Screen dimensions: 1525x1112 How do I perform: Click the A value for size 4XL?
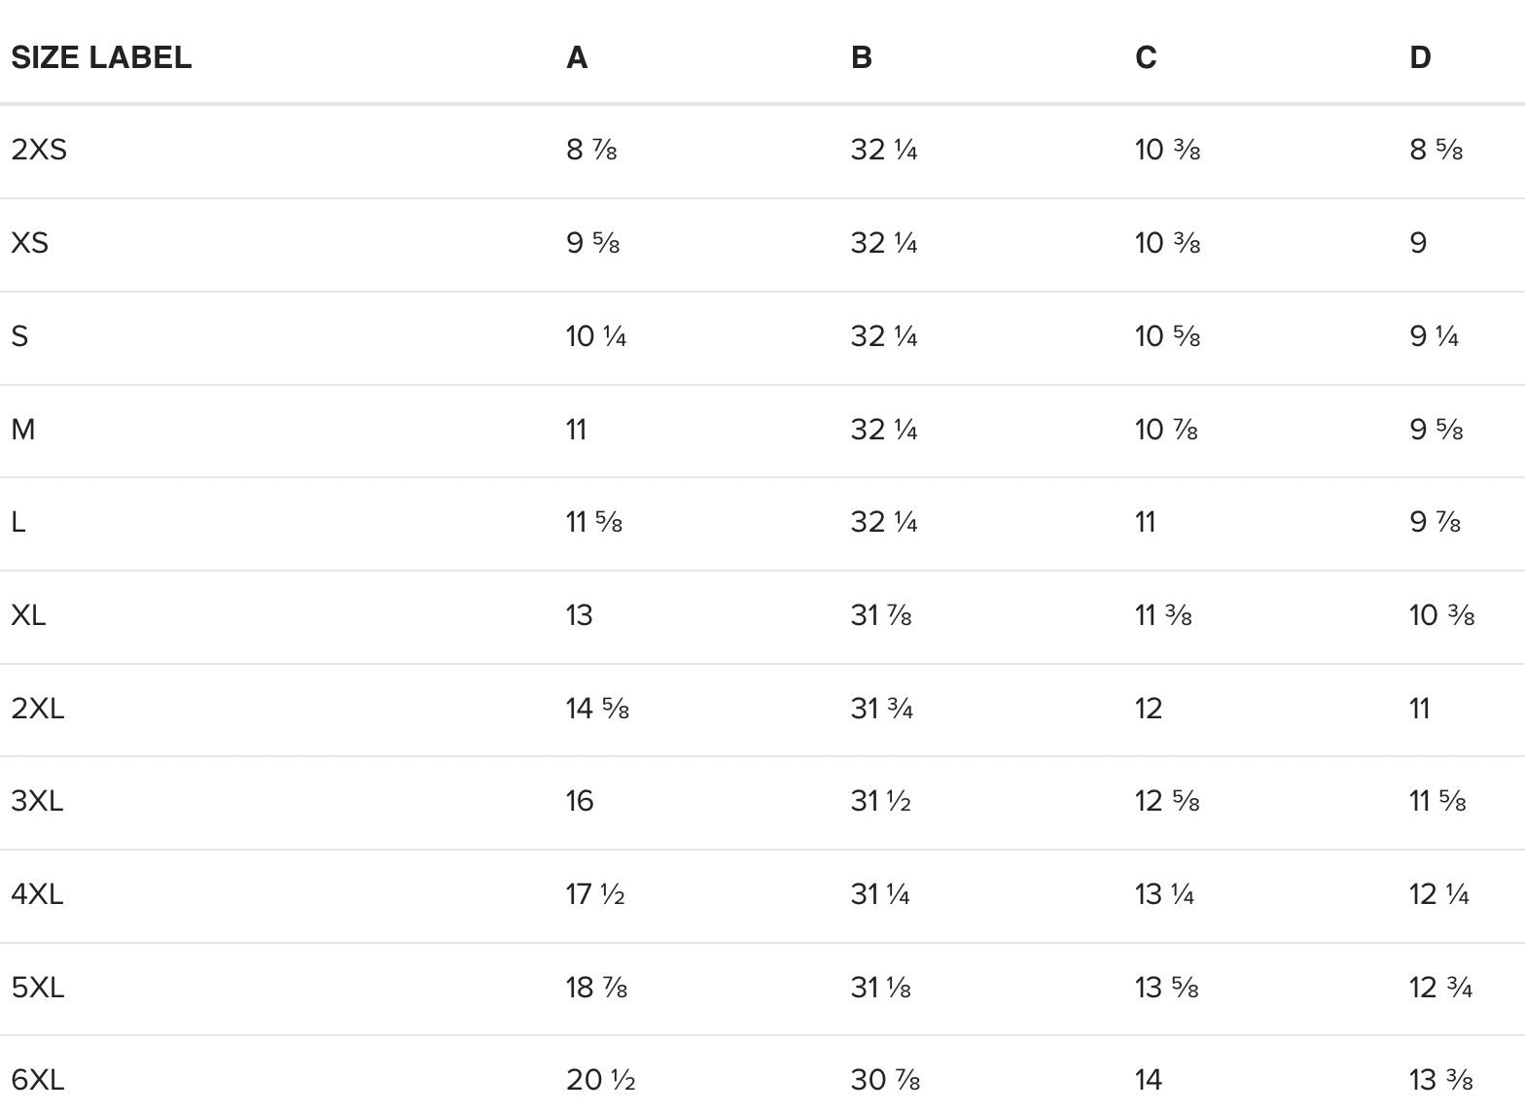594,894
